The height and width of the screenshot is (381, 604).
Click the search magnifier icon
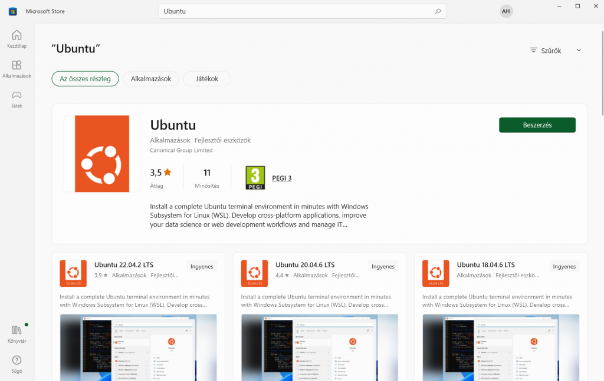438,11
